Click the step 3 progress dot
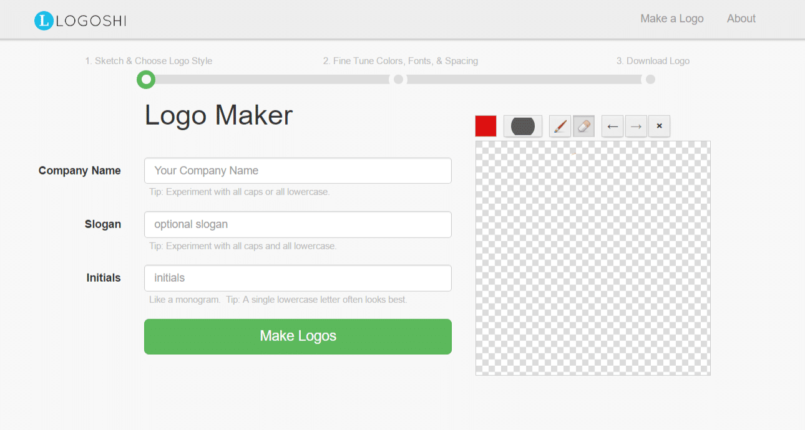 [x=650, y=80]
